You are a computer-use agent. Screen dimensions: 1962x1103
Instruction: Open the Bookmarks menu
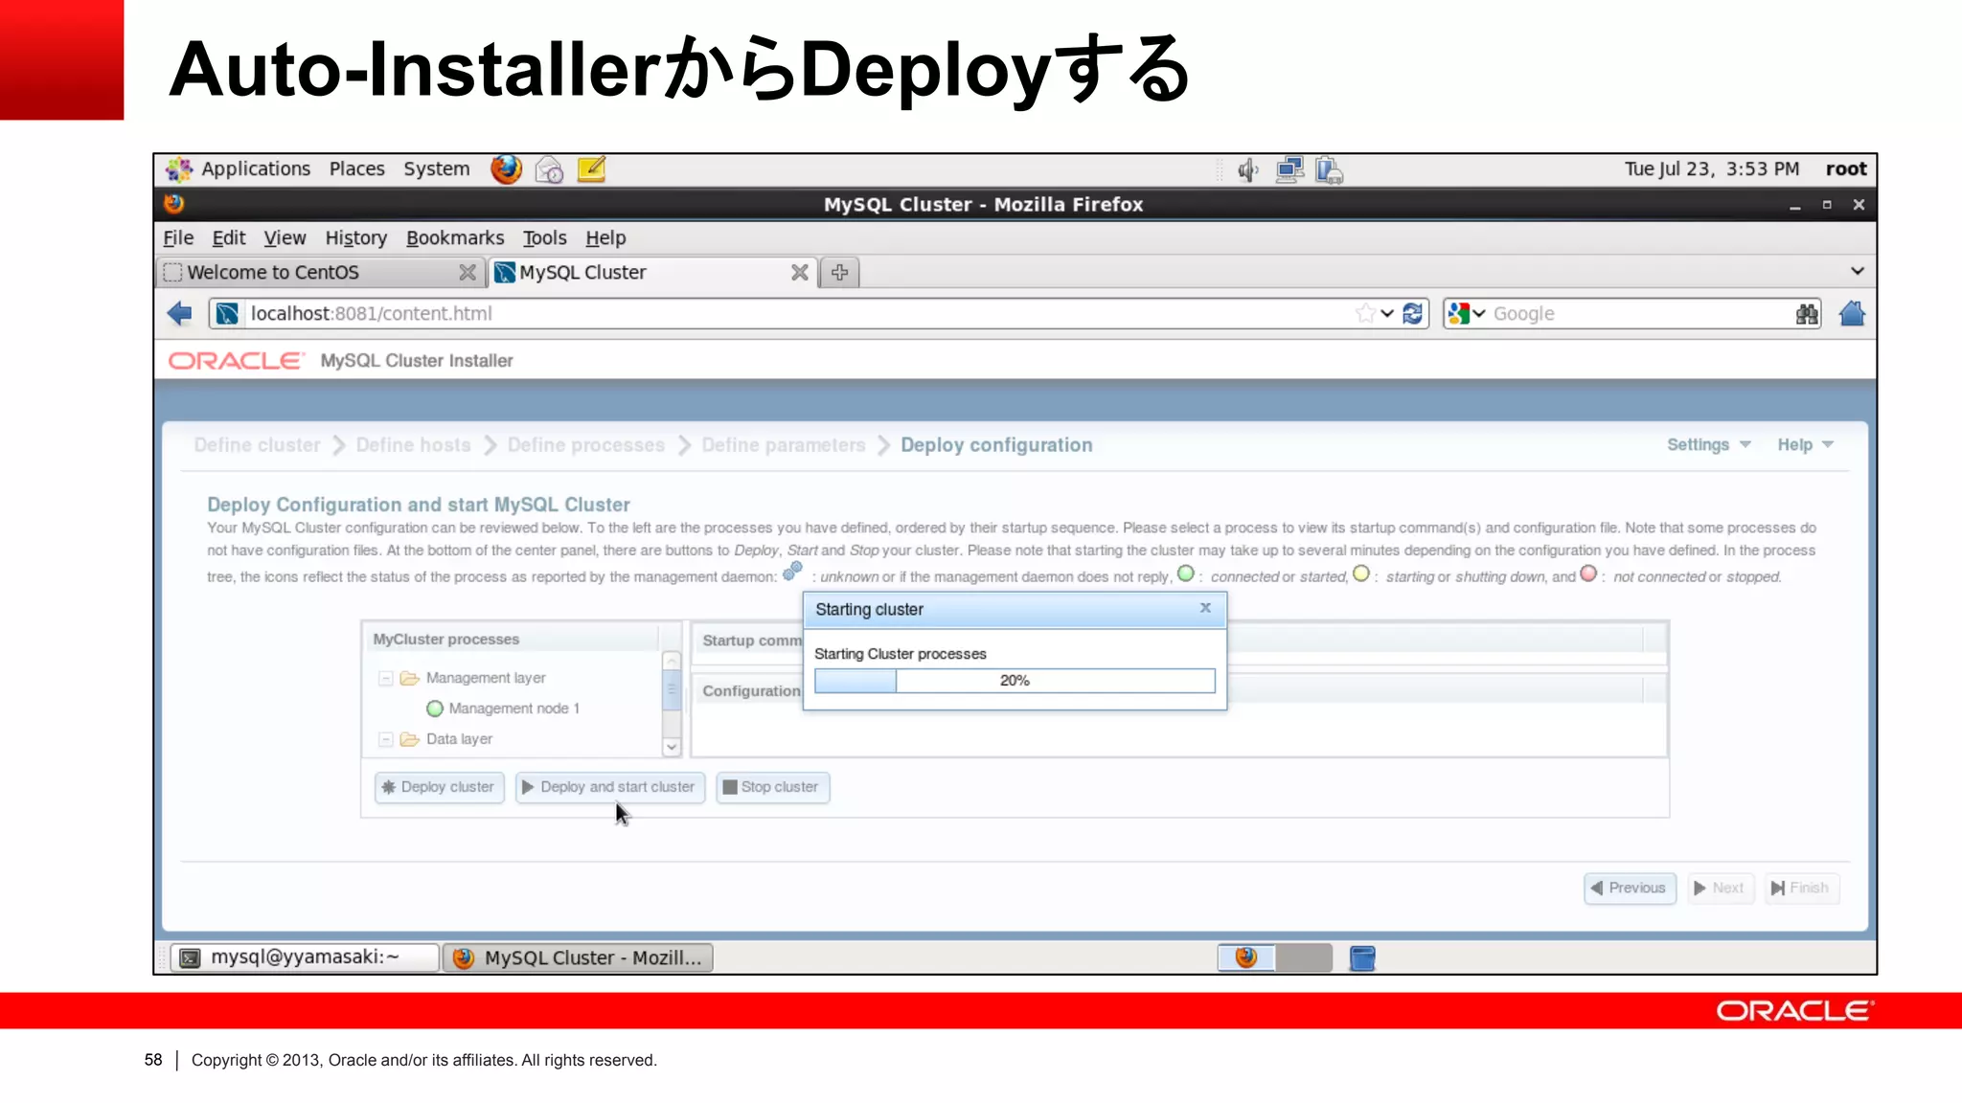455,237
